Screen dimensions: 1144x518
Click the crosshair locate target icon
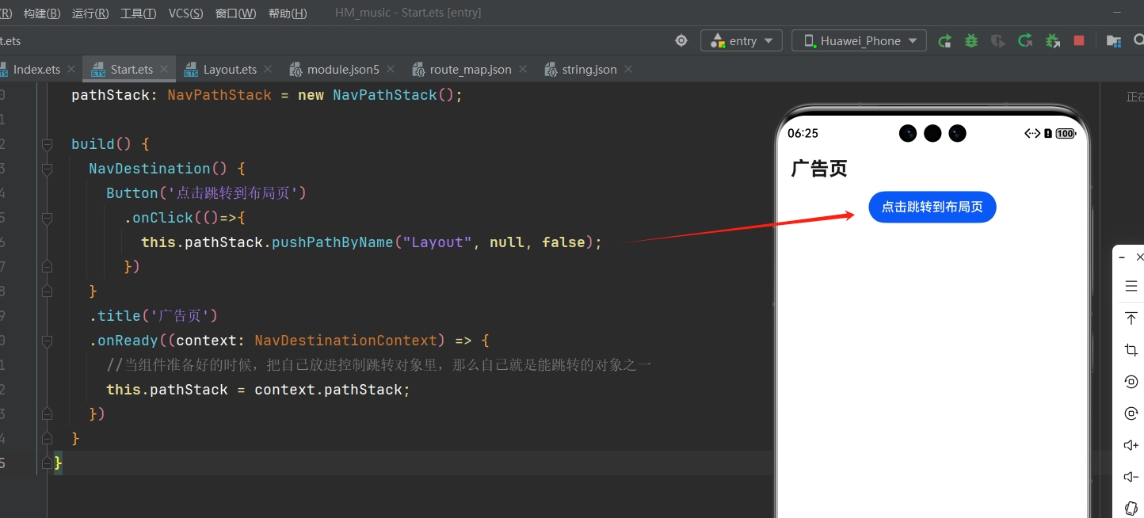click(681, 40)
